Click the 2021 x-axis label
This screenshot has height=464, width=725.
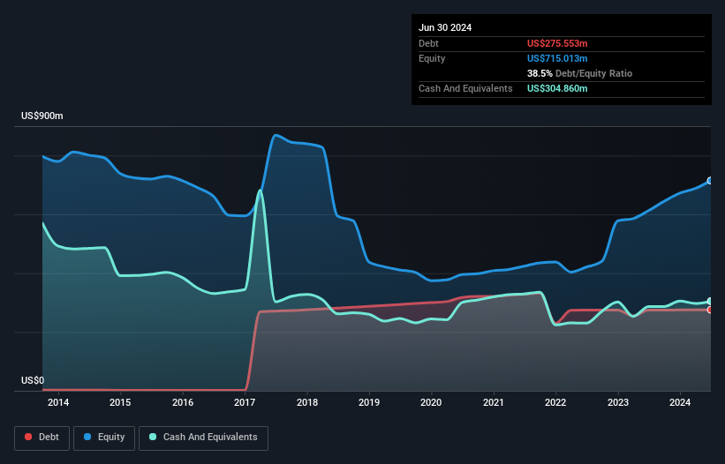click(x=494, y=402)
